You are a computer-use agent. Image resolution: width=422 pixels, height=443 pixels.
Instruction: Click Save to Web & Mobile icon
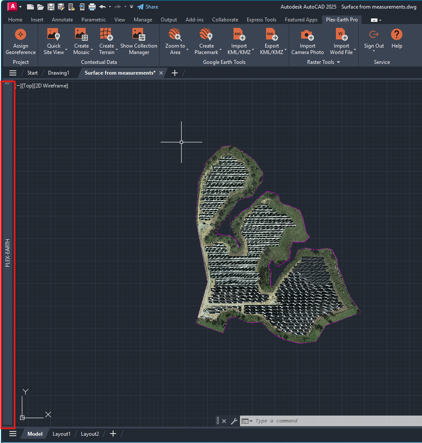[82, 7]
